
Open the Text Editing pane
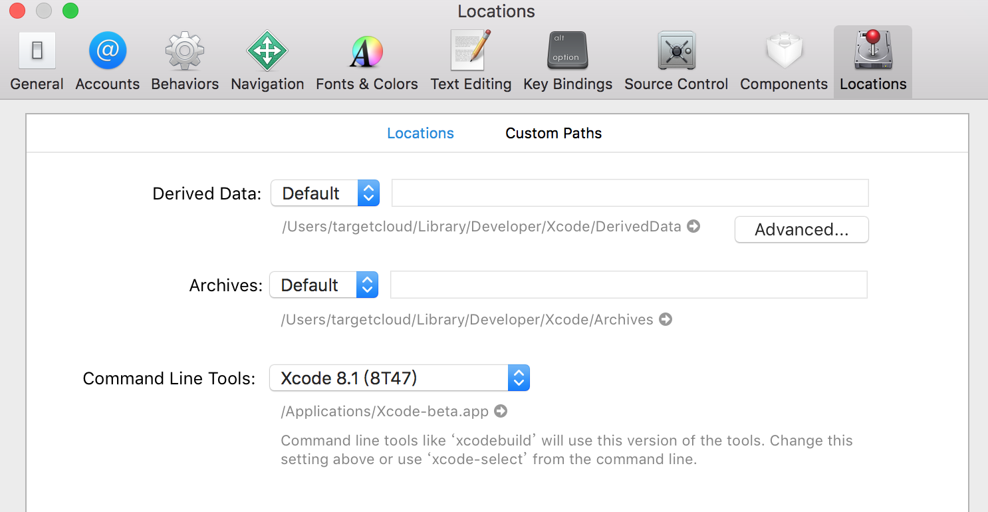tap(471, 62)
